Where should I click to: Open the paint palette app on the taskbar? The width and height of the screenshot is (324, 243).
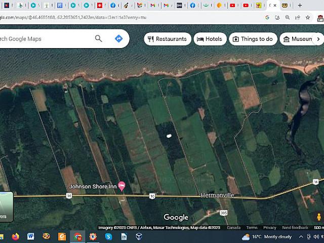point(46,236)
